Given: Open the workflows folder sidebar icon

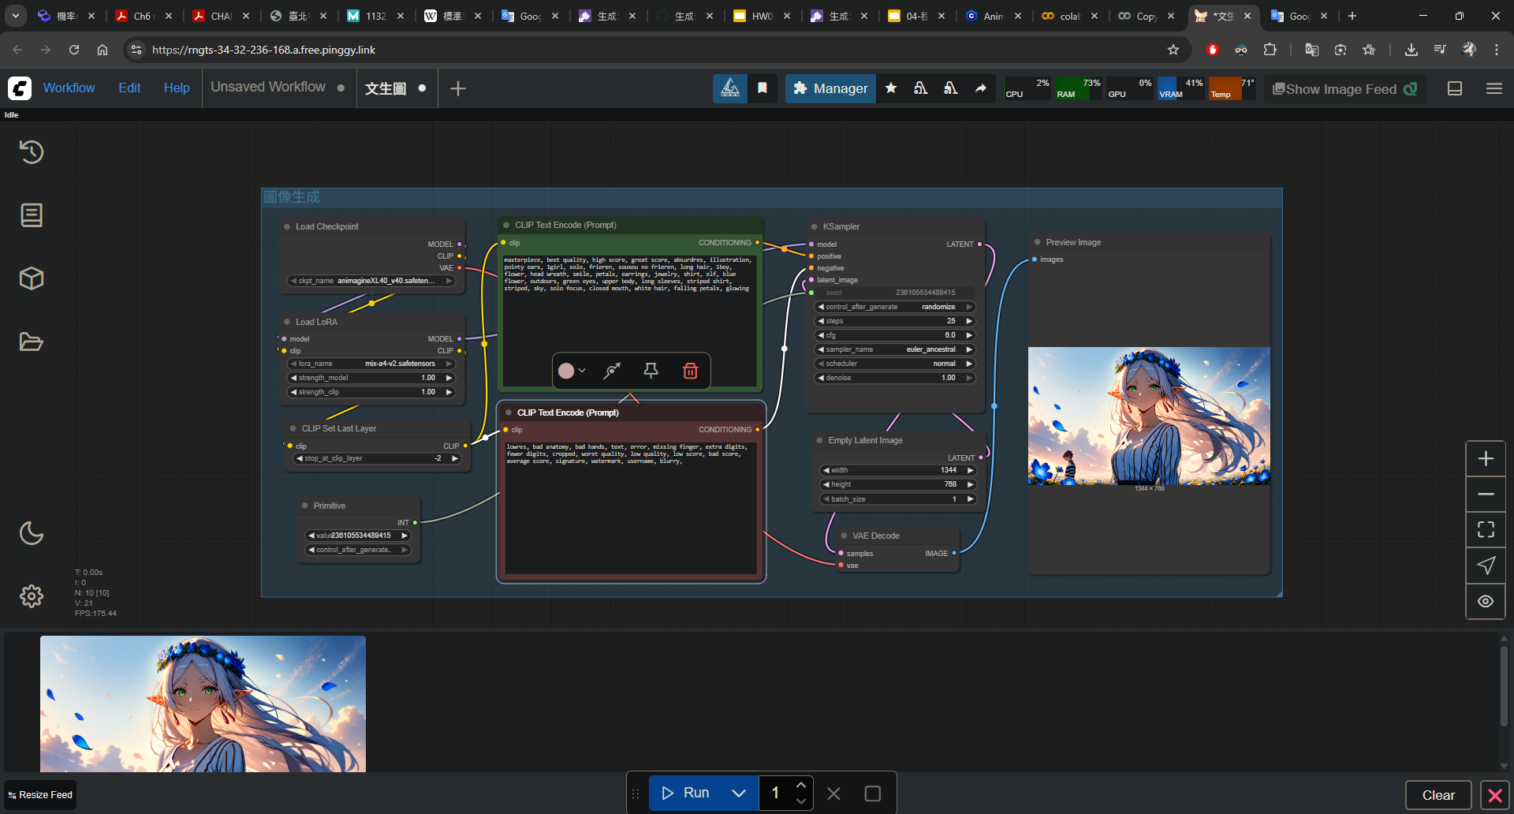Looking at the screenshot, I should click(32, 342).
